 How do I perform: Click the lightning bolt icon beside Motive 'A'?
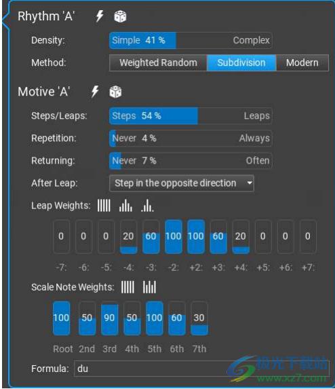click(x=95, y=92)
